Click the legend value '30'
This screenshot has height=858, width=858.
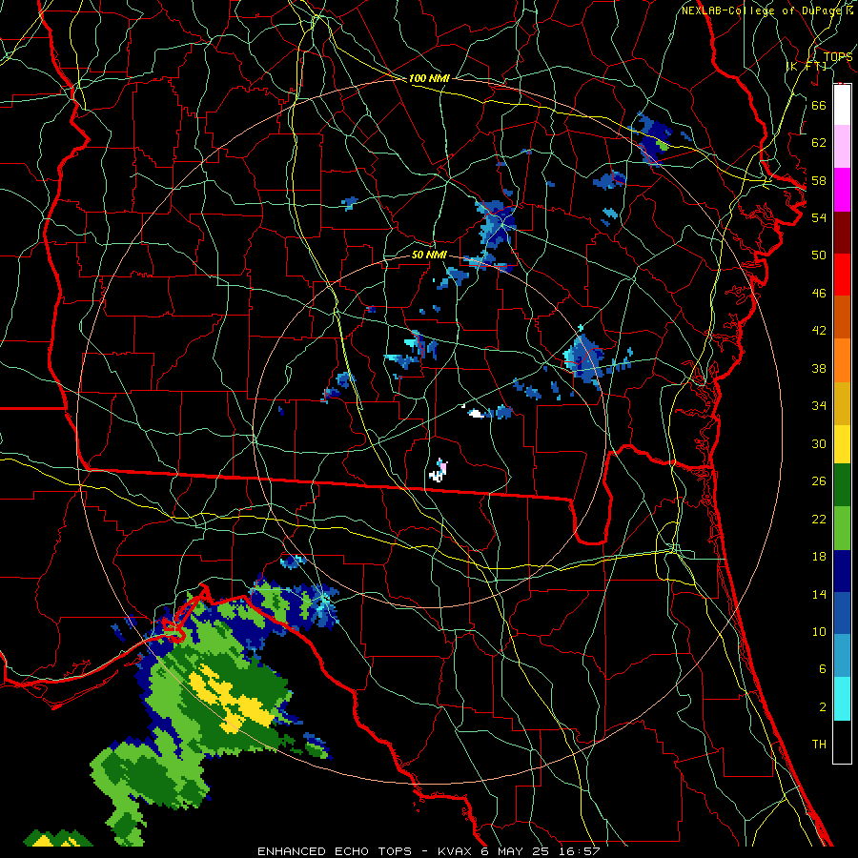pyautogui.click(x=819, y=443)
